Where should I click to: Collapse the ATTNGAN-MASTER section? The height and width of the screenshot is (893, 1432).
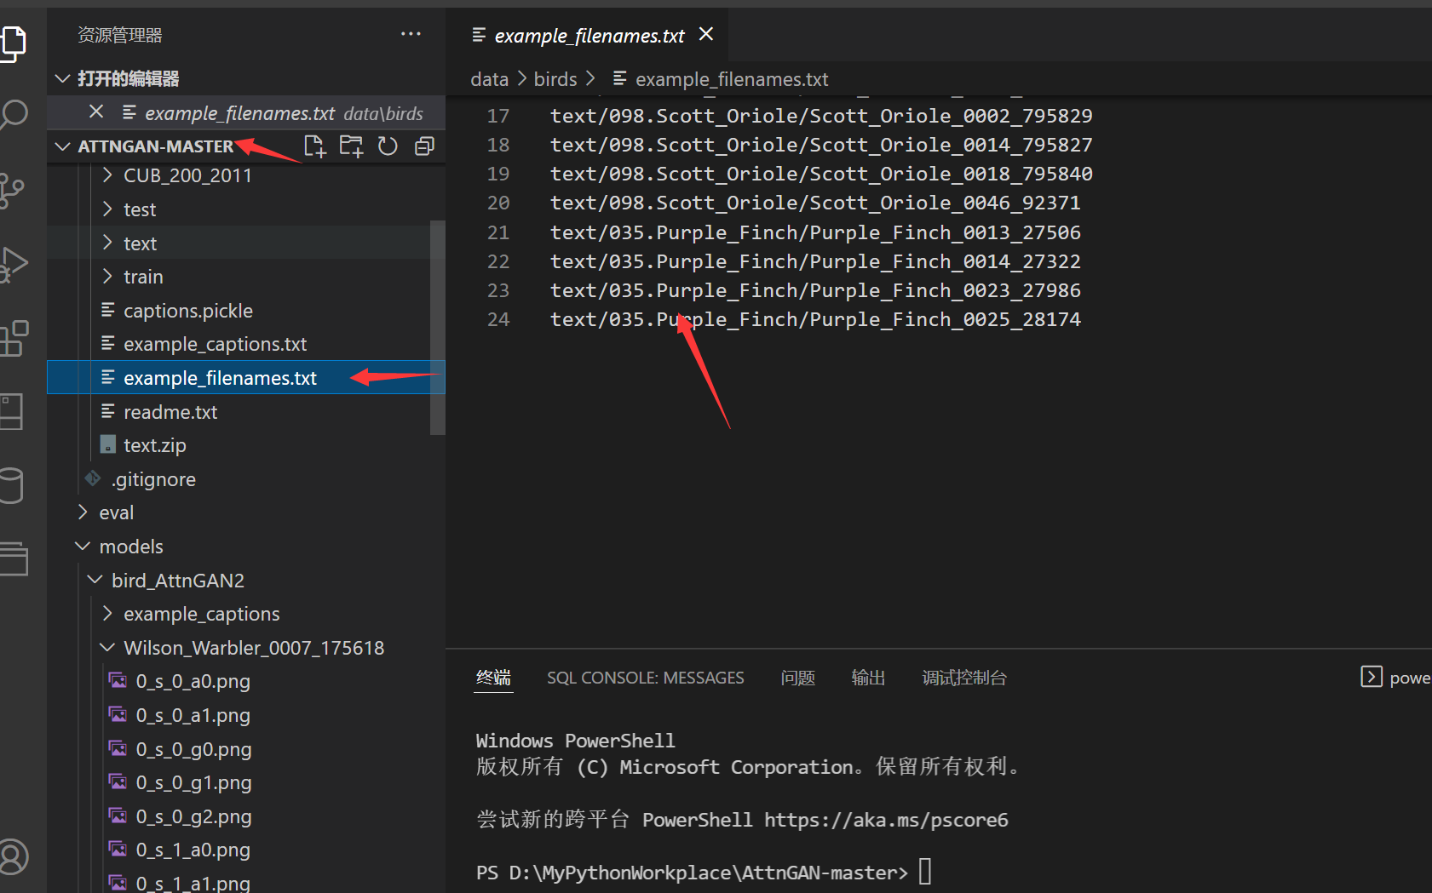tap(62, 146)
